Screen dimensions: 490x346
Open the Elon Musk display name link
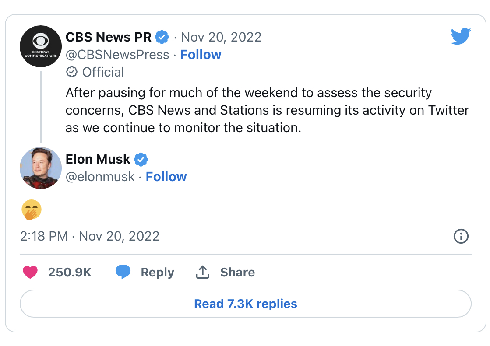pyautogui.click(x=98, y=159)
